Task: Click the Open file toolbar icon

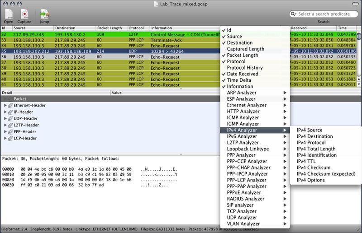Action: pyautogui.click(x=9, y=14)
